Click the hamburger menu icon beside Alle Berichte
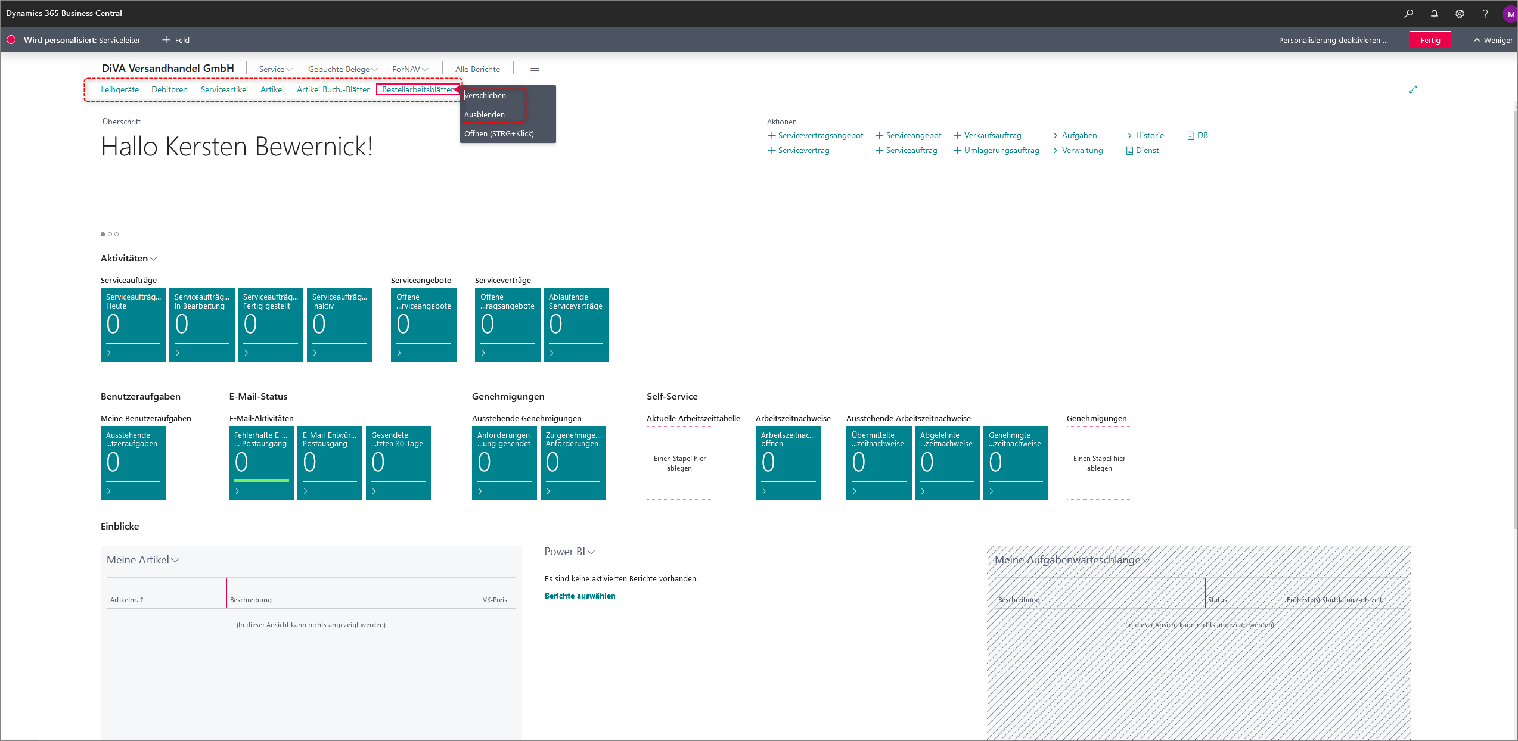The height and width of the screenshot is (741, 1518). click(535, 69)
